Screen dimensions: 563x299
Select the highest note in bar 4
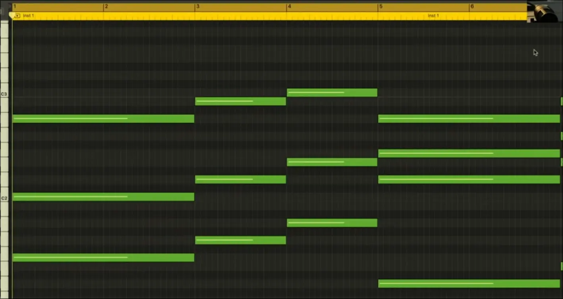click(x=332, y=93)
